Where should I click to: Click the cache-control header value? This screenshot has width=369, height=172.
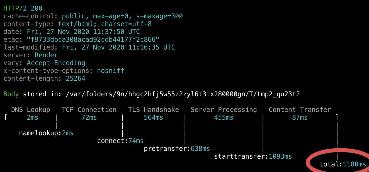[x=122, y=16]
